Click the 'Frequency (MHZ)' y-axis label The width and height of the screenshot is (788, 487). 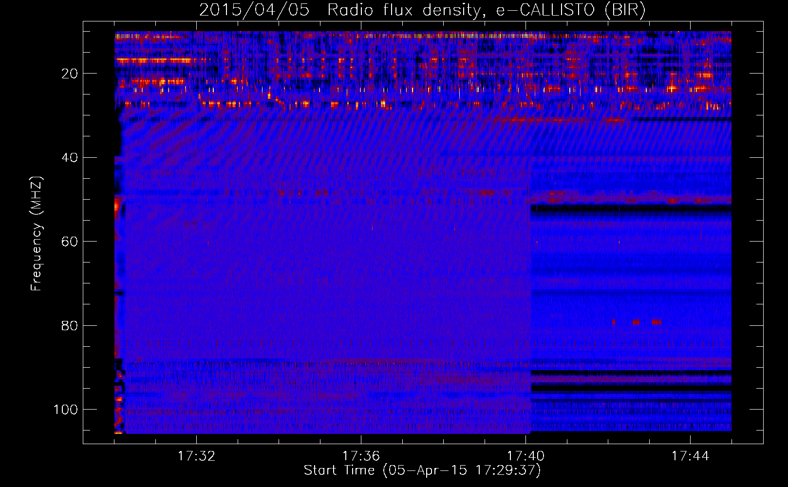[37, 233]
